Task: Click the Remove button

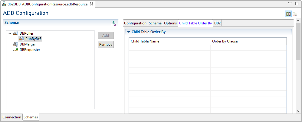Action: pyautogui.click(x=106, y=45)
